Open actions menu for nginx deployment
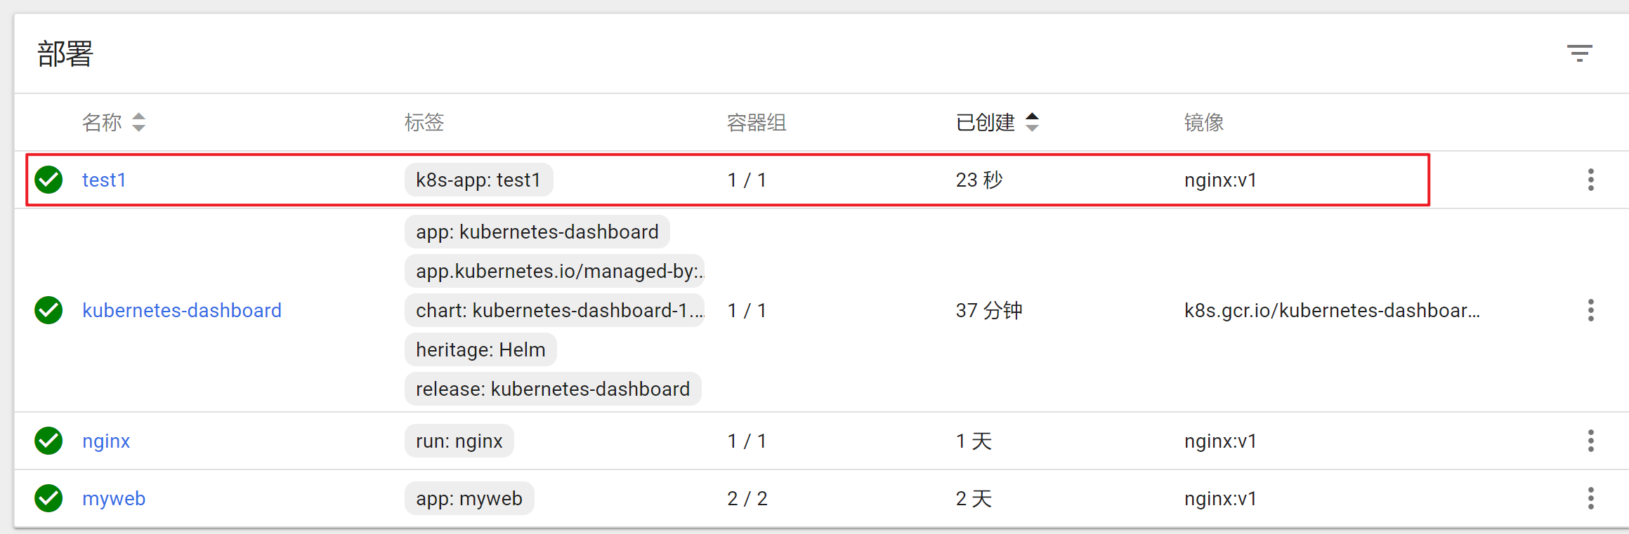Screen dimensions: 1629x534 tap(1590, 441)
